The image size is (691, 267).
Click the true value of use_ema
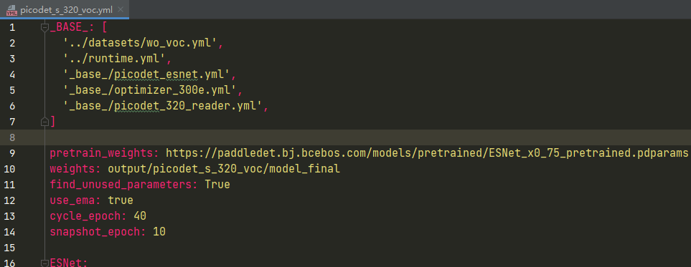point(121,200)
